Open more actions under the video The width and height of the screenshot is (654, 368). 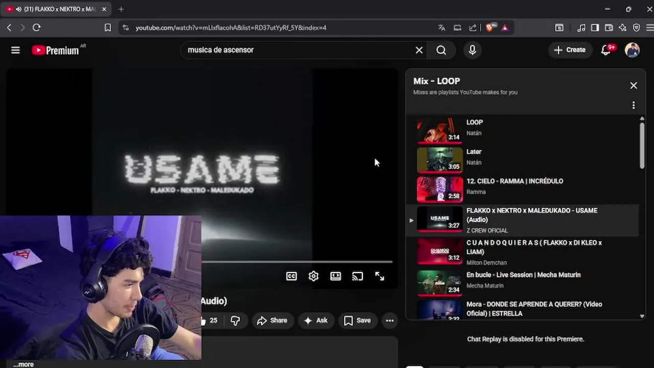coord(390,320)
